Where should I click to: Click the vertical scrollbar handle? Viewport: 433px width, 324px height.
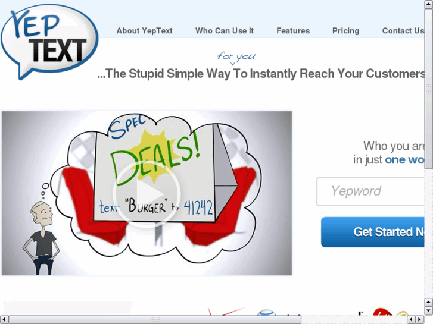(429, 89)
